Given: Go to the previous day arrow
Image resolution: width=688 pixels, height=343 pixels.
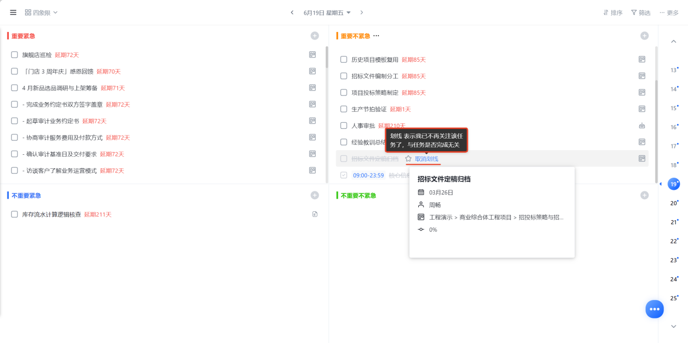Looking at the screenshot, I should pyautogui.click(x=292, y=13).
